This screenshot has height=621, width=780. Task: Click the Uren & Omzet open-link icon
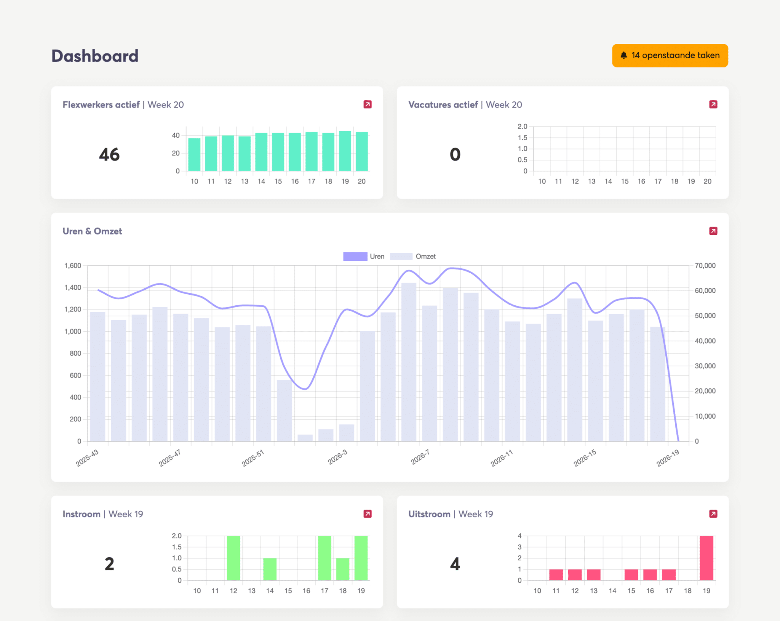[x=713, y=231]
